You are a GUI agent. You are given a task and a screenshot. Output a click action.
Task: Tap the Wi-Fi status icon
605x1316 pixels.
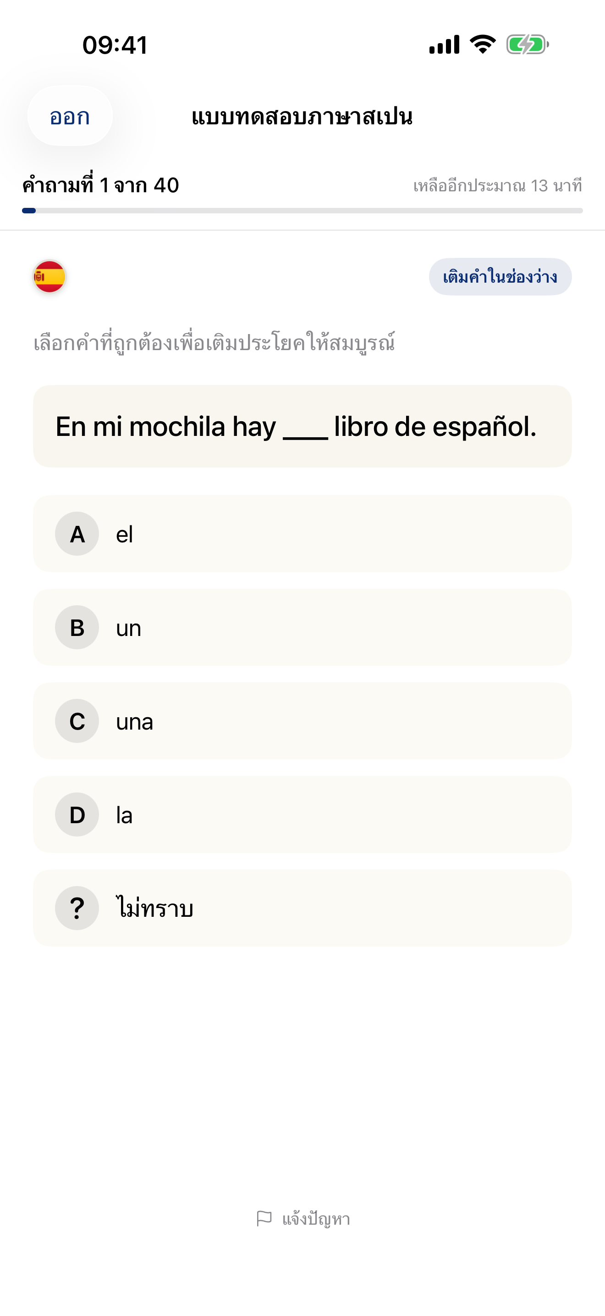coord(483,45)
